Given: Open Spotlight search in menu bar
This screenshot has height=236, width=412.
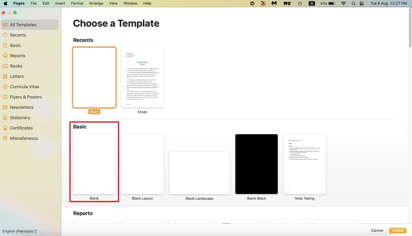Looking at the screenshot, I should [353, 3].
